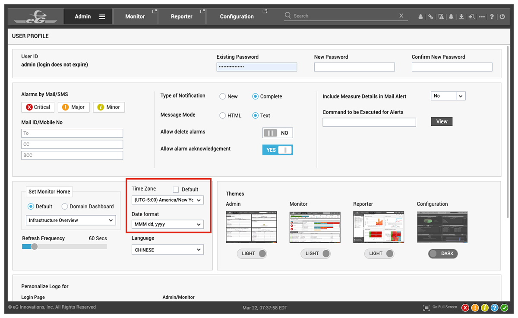518x318 pixels.
Task: Open the help question mark icon in the header
Action: point(492,17)
